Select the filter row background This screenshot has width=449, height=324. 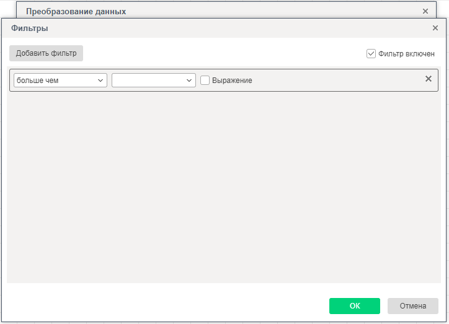click(335, 81)
